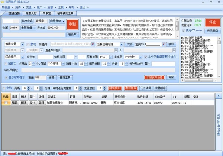
Task: Enable the 回首页 checkbox
Action: 6,64
